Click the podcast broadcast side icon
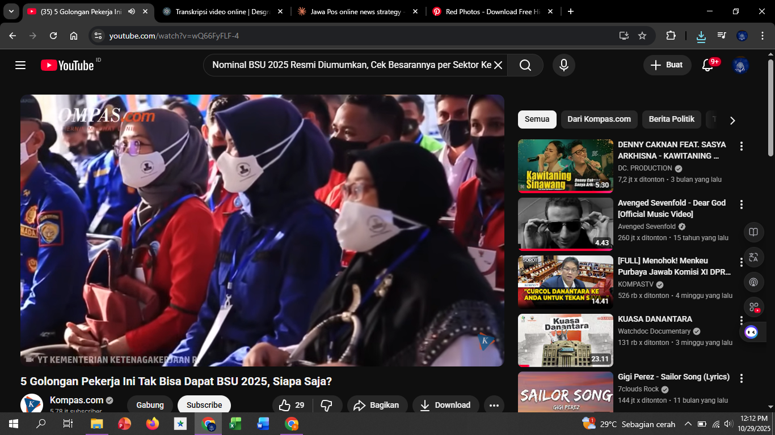Screen dimensions: 775x435 [x=753, y=282]
